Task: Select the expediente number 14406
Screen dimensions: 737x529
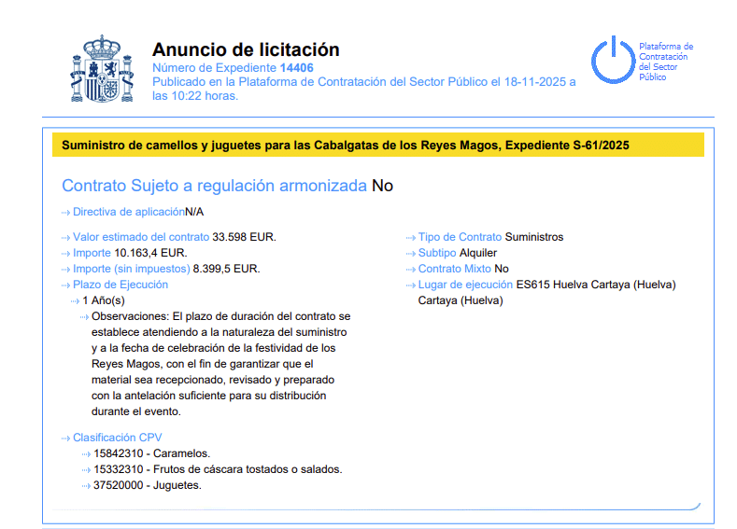Action: point(296,68)
